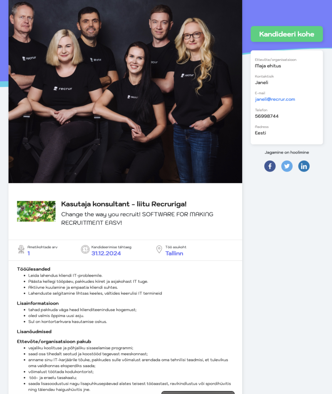332x394 pixels.
Task: Open the janeli@recrur.com email link
Action: 275,99
